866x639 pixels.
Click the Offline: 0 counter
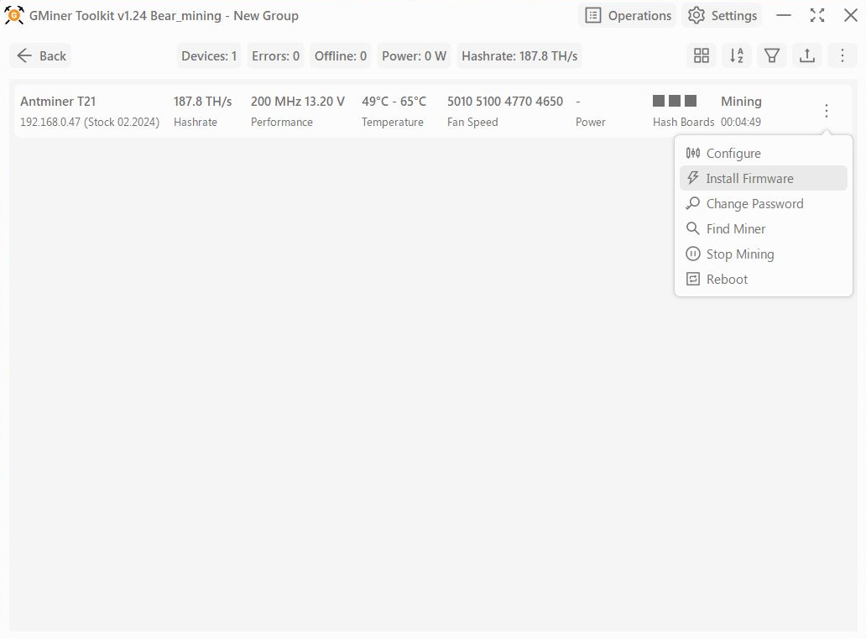(340, 55)
